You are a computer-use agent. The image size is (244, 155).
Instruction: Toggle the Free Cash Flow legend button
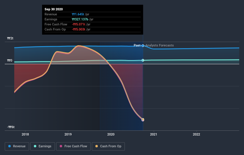point(73,146)
